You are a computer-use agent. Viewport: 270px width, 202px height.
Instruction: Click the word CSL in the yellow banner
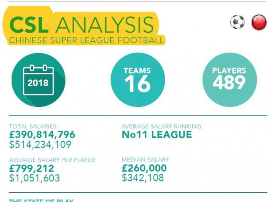29,24
